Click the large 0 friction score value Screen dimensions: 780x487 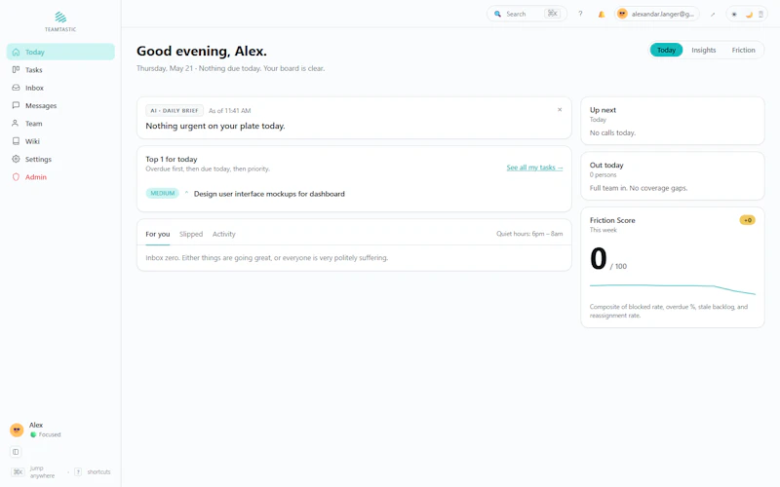click(x=598, y=258)
